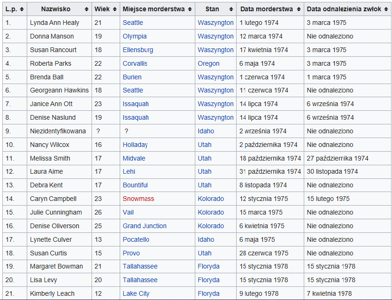392x300 pixels.
Task: Open Oregon state link
Action: [208, 63]
